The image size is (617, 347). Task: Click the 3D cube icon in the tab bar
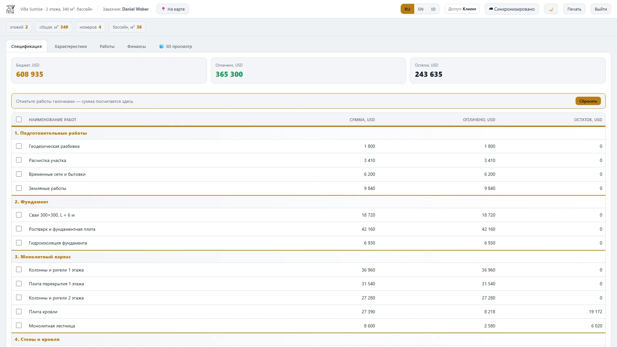pyautogui.click(x=162, y=46)
